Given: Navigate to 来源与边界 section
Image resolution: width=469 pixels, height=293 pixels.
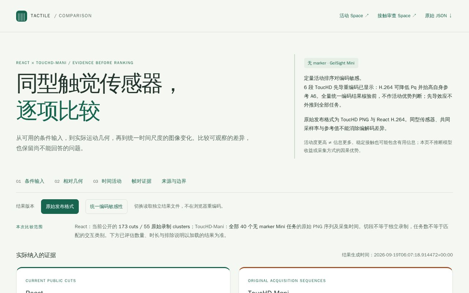Looking at the screenshot, I should tap(174, 181).
